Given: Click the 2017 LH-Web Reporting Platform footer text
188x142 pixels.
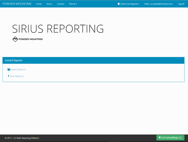Looking at the screenshot, I should click(22, 138).
